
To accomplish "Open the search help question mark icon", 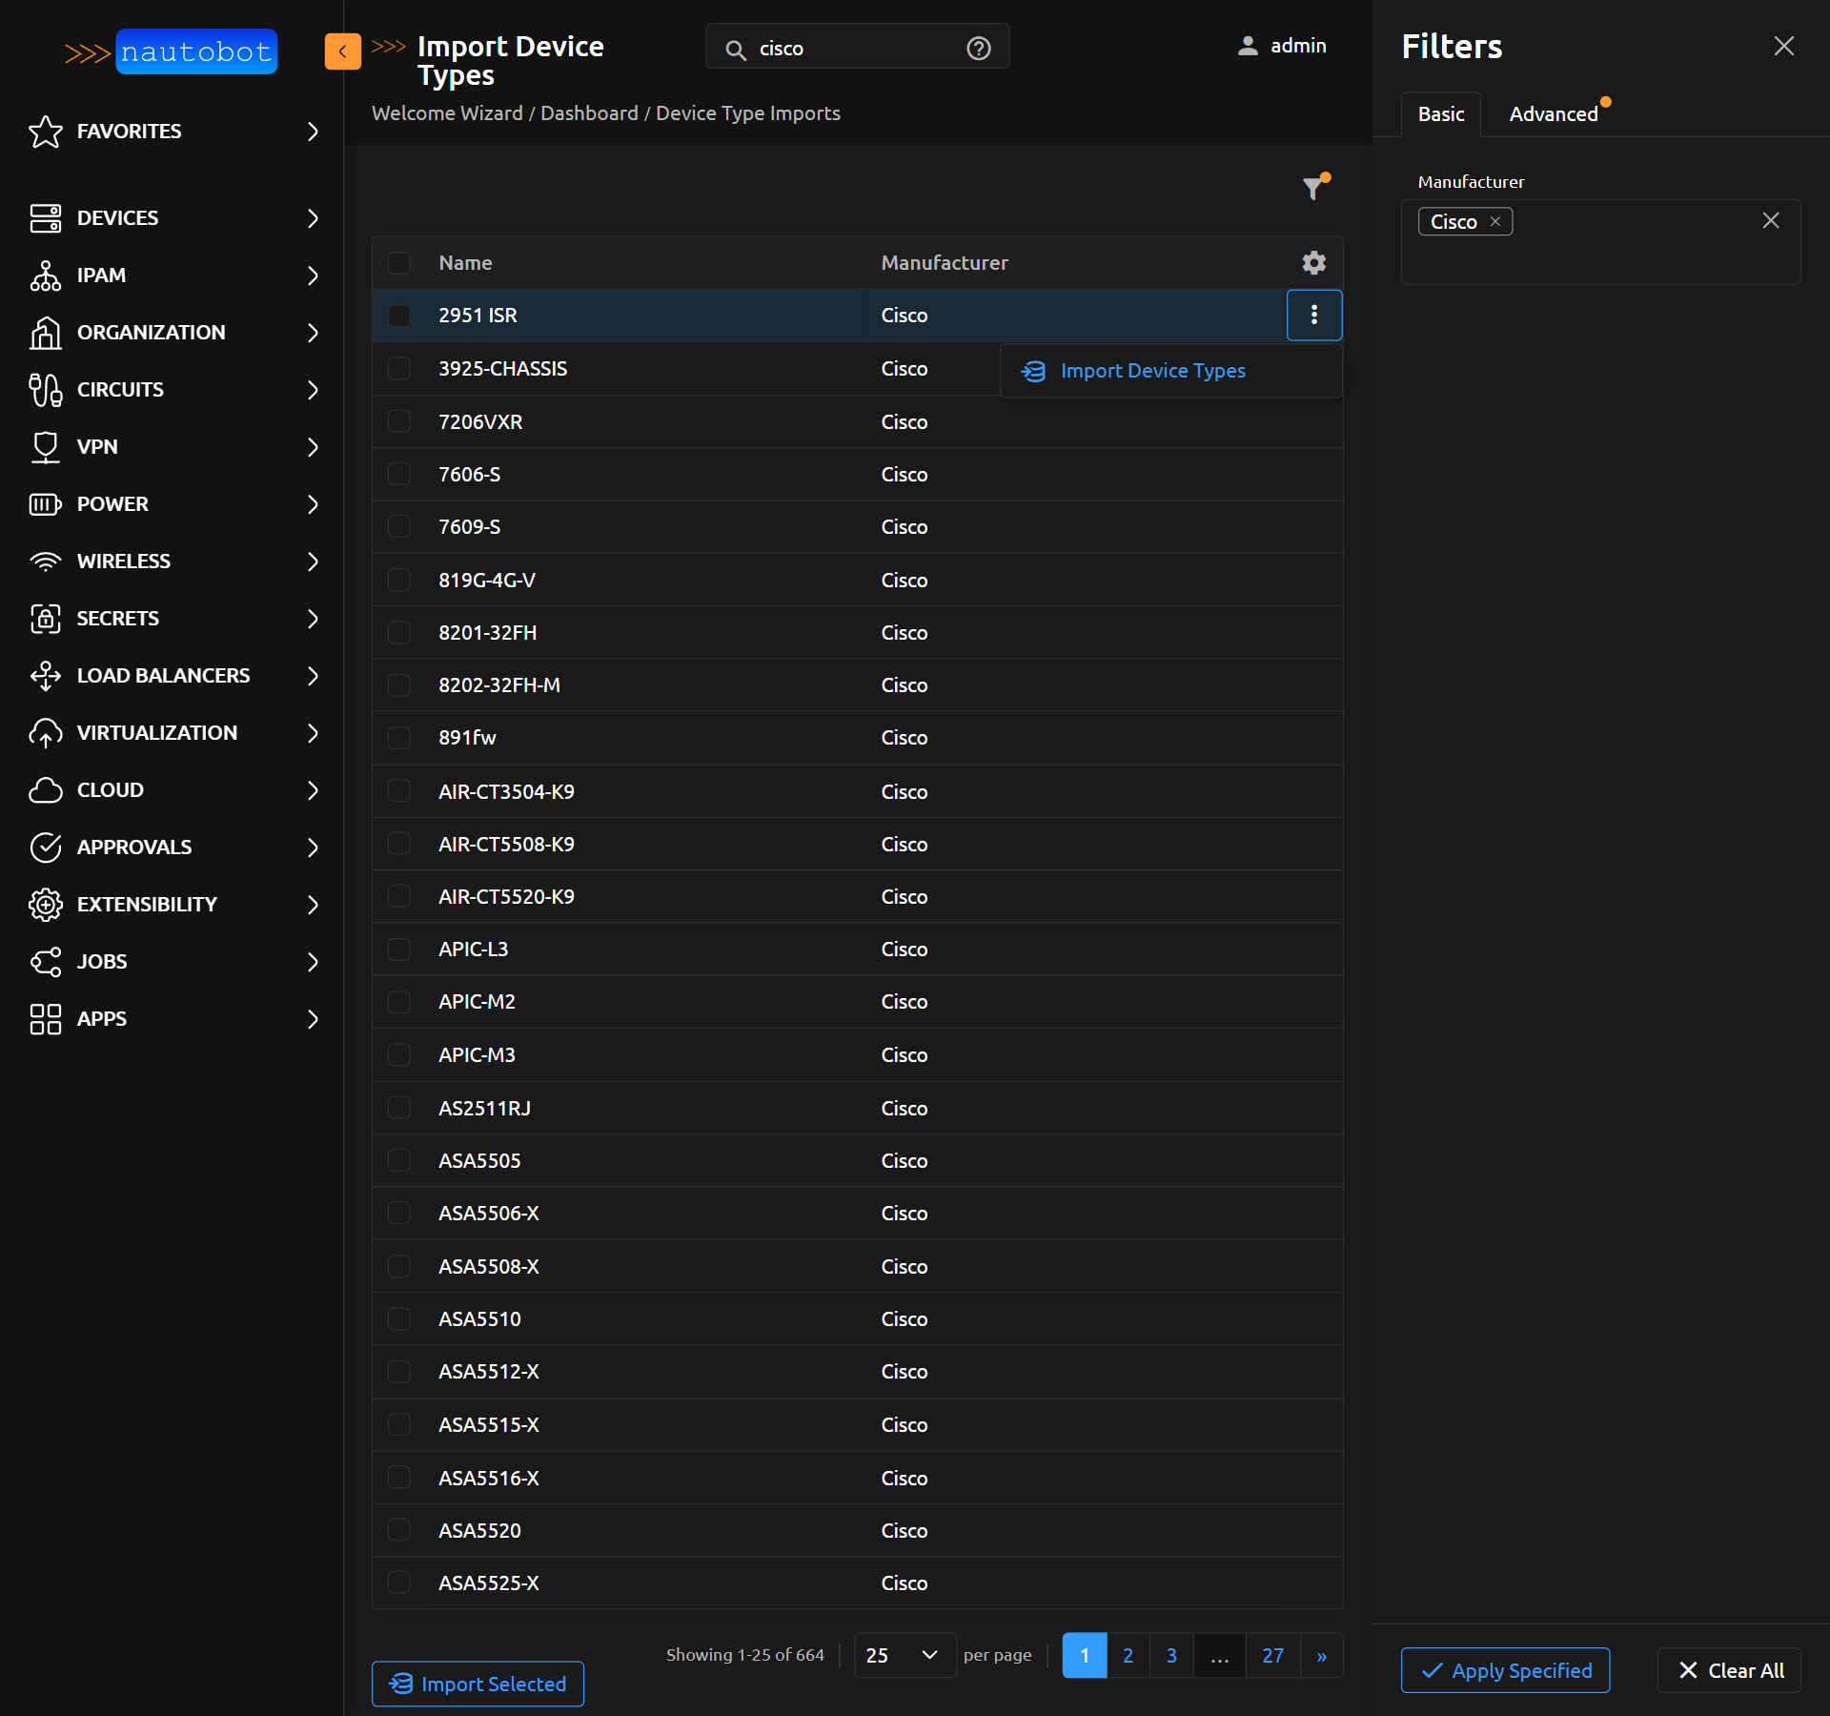I will tap(978, 48).
